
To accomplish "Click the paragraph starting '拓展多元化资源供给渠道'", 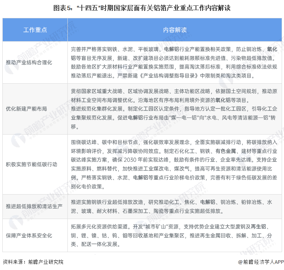I will tap(171, 235).
